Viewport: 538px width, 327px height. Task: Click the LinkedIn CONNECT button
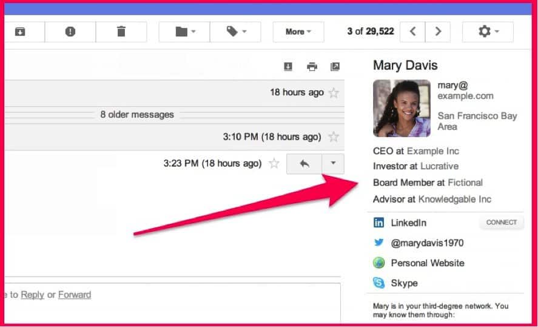coord(502,223)
